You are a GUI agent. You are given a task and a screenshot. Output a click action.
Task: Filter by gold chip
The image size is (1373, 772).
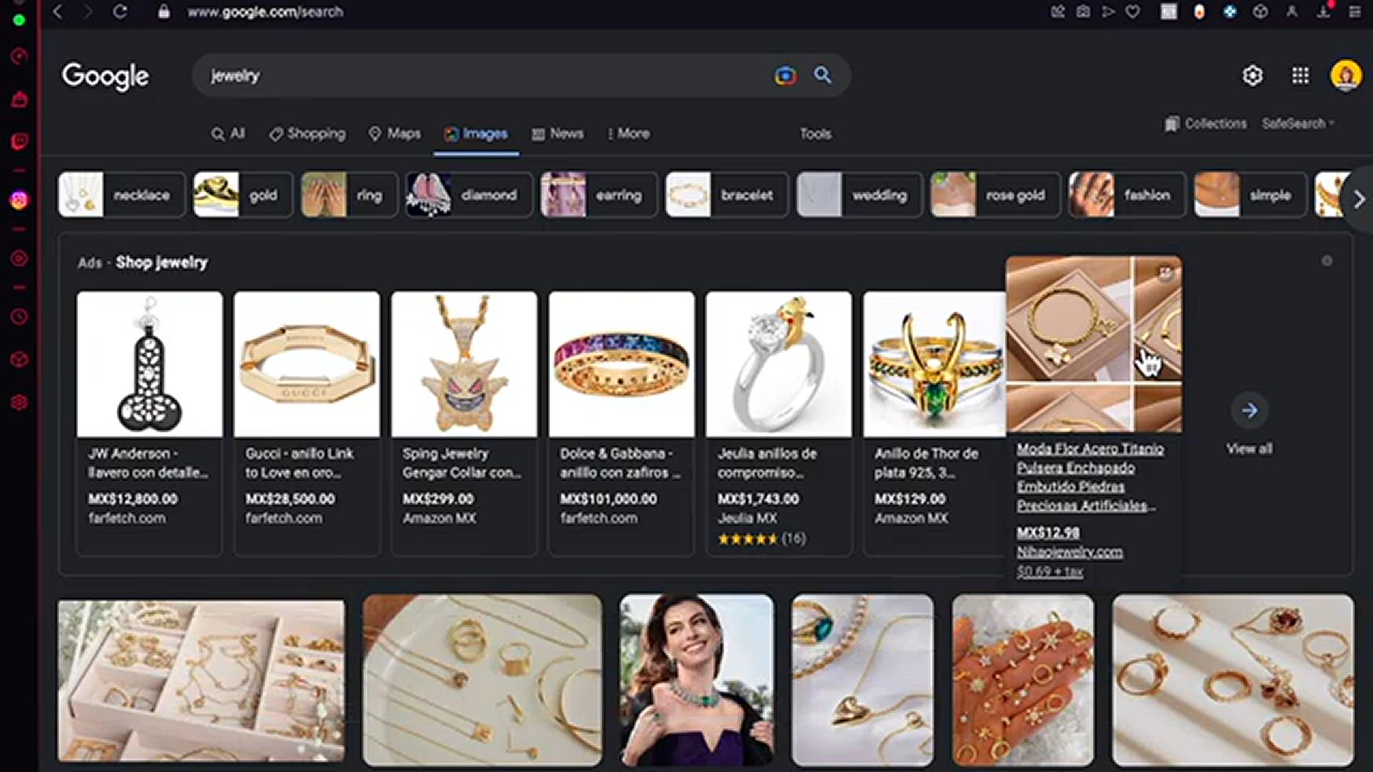click(243, 194)
